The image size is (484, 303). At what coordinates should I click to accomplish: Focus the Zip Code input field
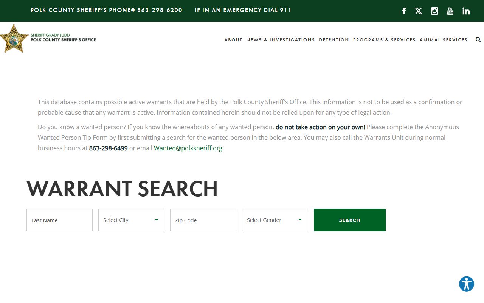[203, 220]
